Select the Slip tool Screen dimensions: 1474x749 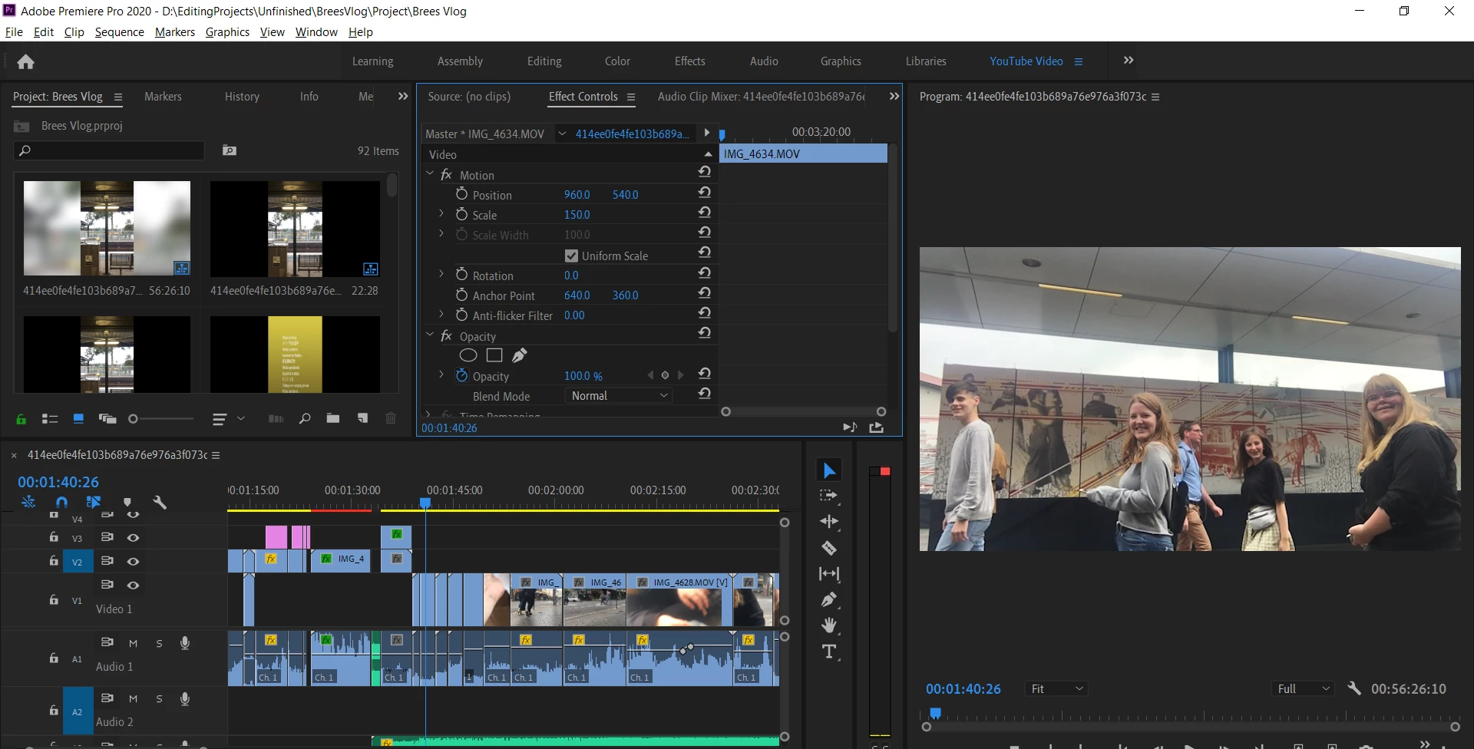[x=829, y=574]
